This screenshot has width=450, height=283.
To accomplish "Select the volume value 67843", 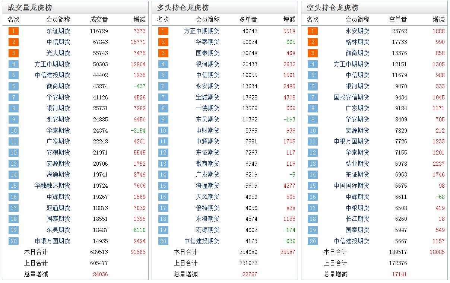I will pos(101,42).
